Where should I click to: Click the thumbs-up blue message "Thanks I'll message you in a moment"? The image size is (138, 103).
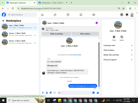83,86
